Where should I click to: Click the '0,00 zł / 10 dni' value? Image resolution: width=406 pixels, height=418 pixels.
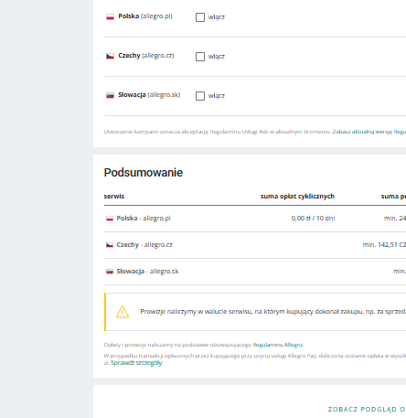[x=313, y=219]
